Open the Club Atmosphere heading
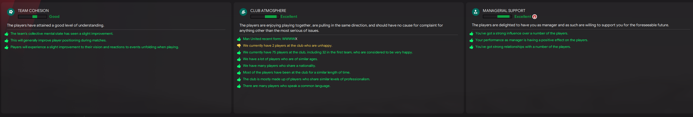The image size is (693, 117). coord(268,11)
